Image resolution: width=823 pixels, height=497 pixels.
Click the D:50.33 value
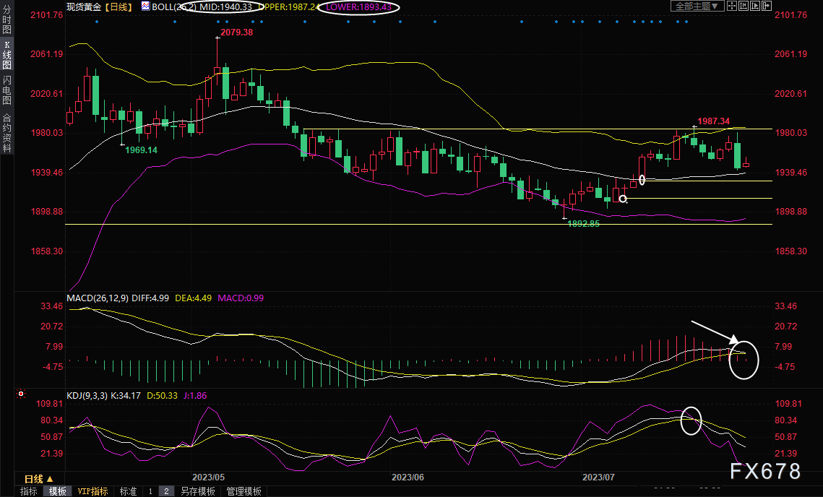(x=162, y=396)
